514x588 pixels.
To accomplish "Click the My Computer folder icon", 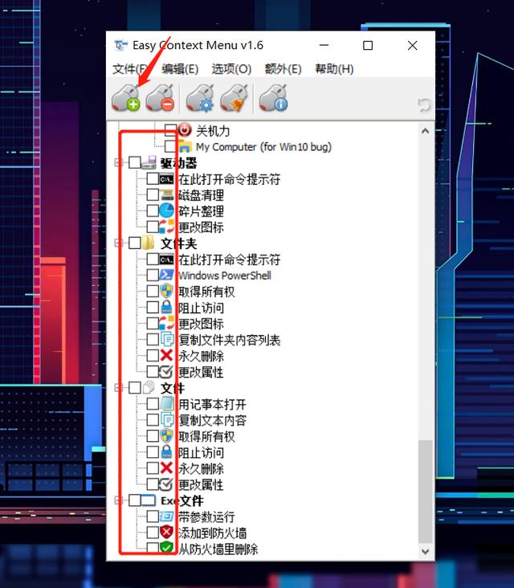I will tap(185, 146).
